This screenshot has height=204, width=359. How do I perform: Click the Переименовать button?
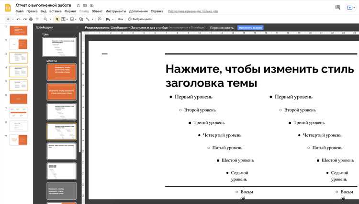click(x=222, y=28)
